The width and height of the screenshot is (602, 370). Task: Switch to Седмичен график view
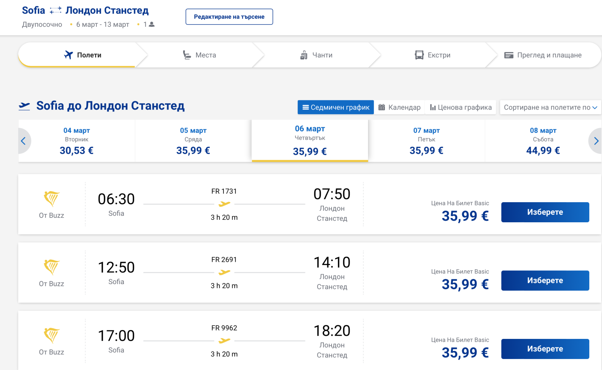pos(335,107)
